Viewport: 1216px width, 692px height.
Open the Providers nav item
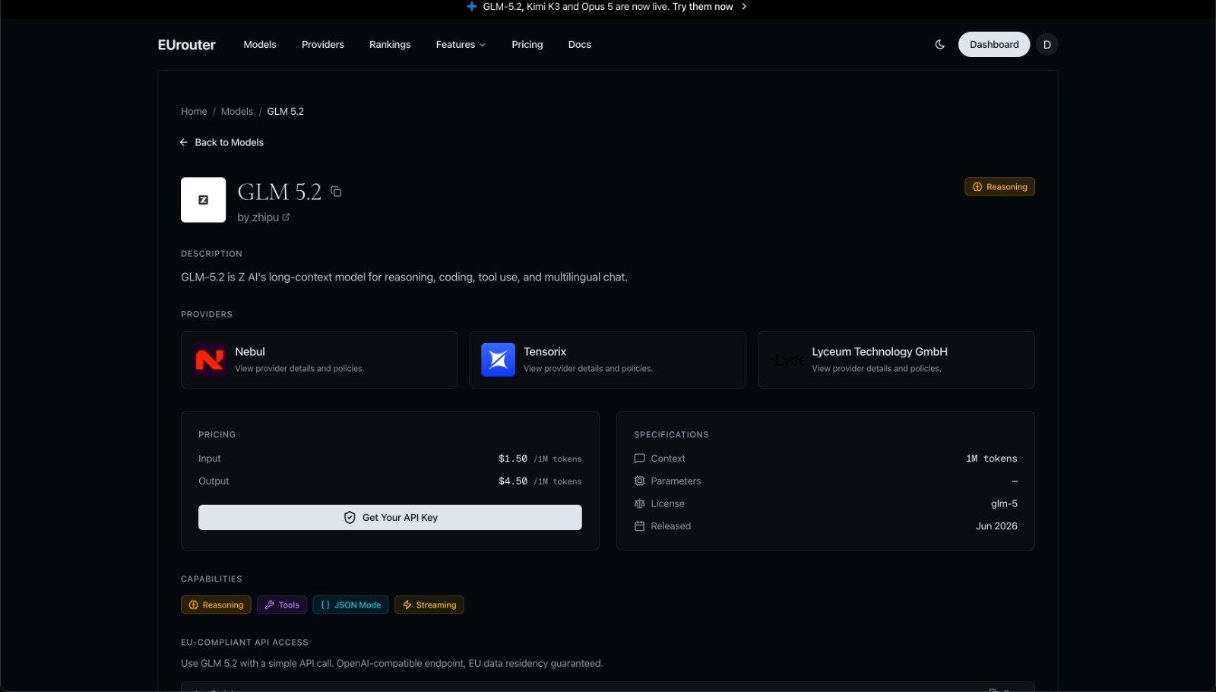point(323,44)
